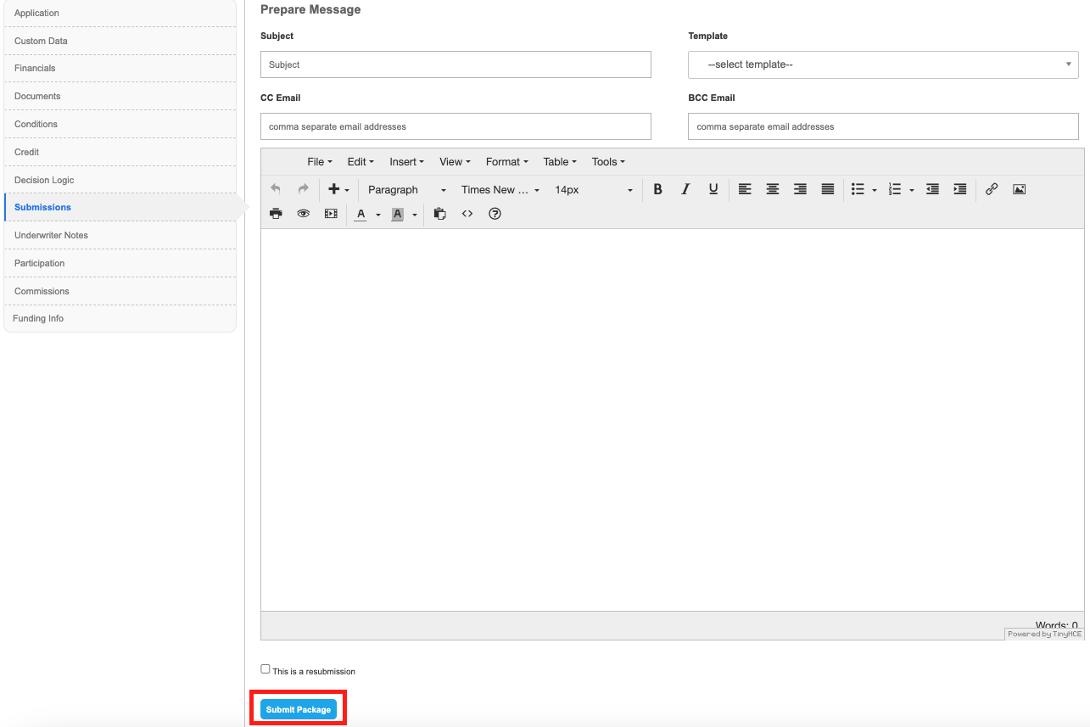Open the Edit menu in editor
1090x727 pixels.
(361, 161)
